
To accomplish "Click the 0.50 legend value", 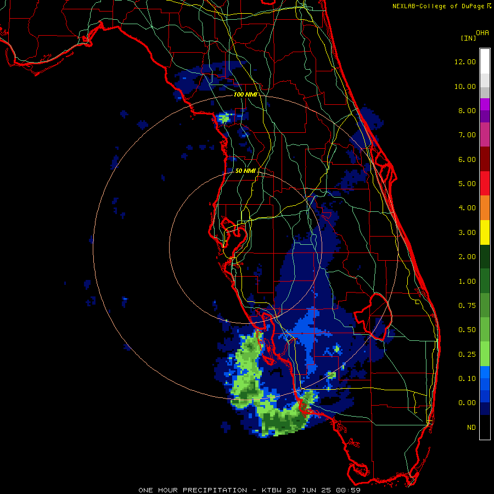I will [467, 330].
